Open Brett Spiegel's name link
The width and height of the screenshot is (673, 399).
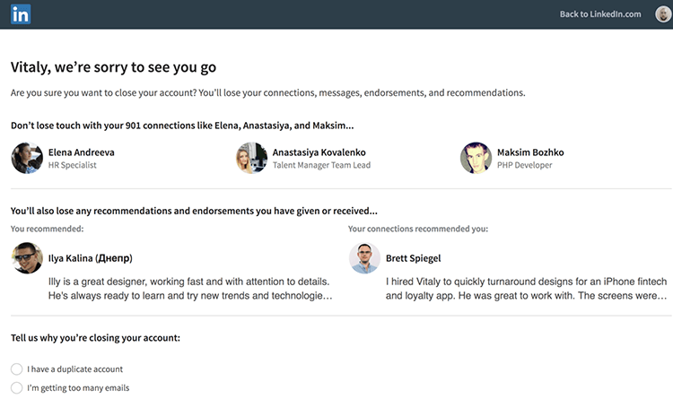point(413,258)
